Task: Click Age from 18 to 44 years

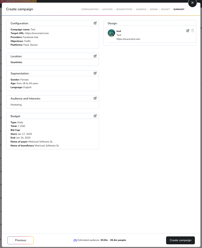Action: click(x=24, y=83)
